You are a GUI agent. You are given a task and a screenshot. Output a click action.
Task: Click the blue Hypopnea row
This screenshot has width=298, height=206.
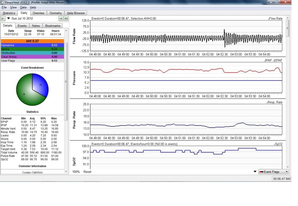point(32,45)
